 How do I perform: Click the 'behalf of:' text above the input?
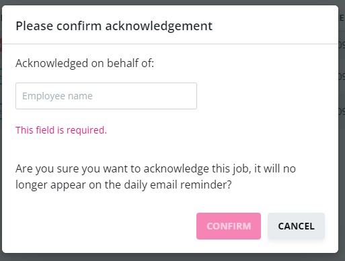point(130,63)
